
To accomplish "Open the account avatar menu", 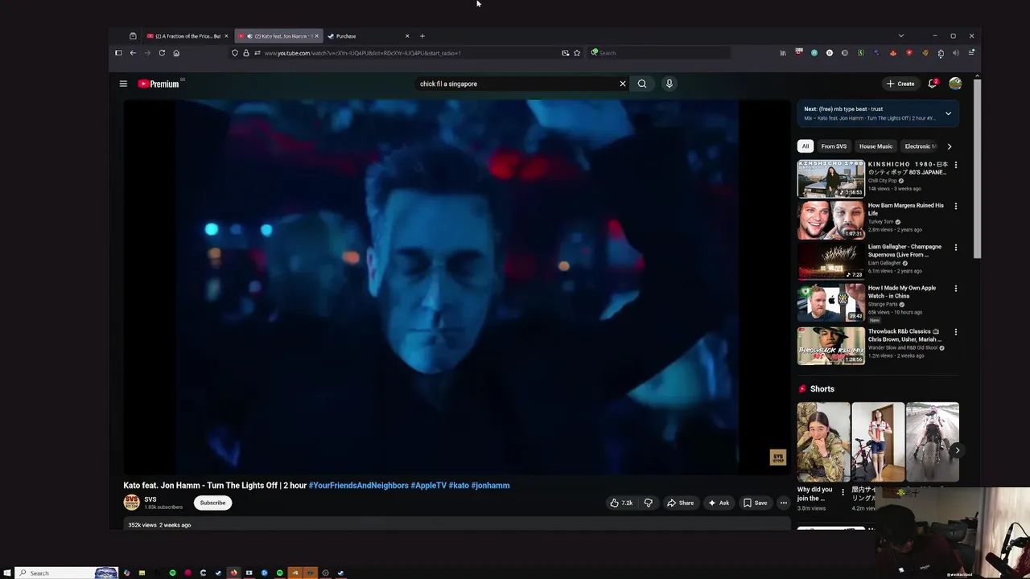I will click(x=955, y=84).
